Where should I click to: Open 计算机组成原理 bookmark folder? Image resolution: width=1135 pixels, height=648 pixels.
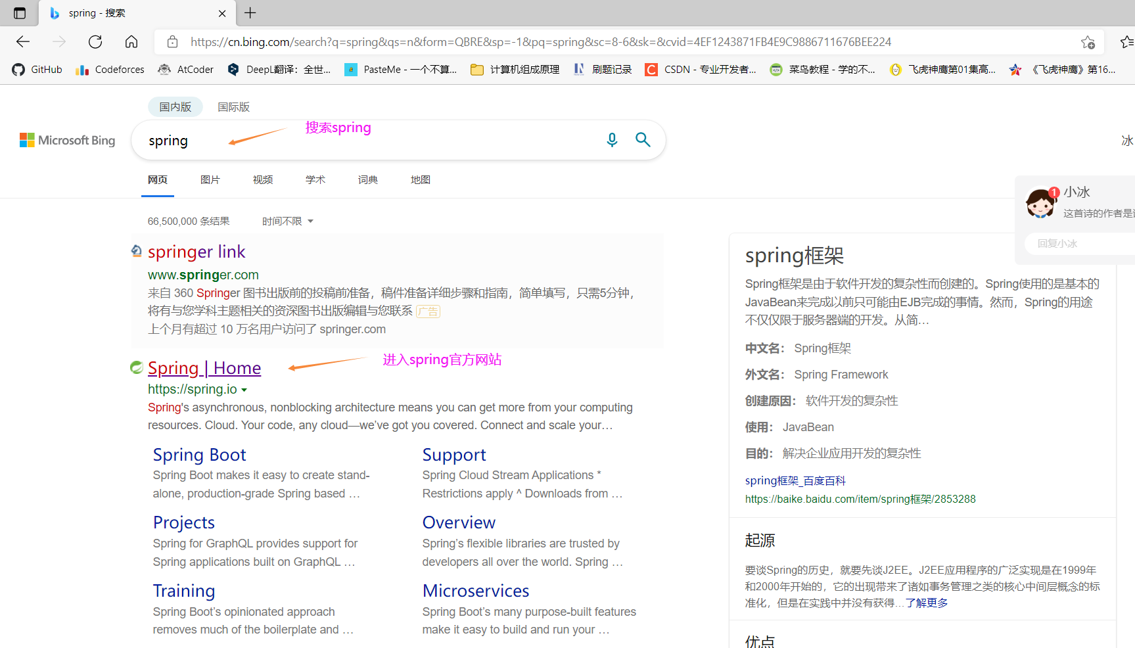(515, 70)
